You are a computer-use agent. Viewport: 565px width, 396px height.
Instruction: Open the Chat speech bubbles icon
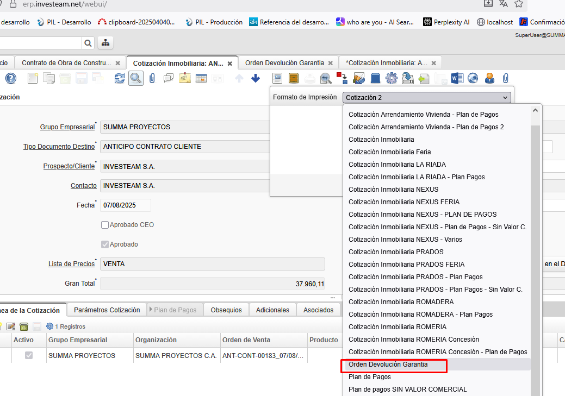coord(169,78)
